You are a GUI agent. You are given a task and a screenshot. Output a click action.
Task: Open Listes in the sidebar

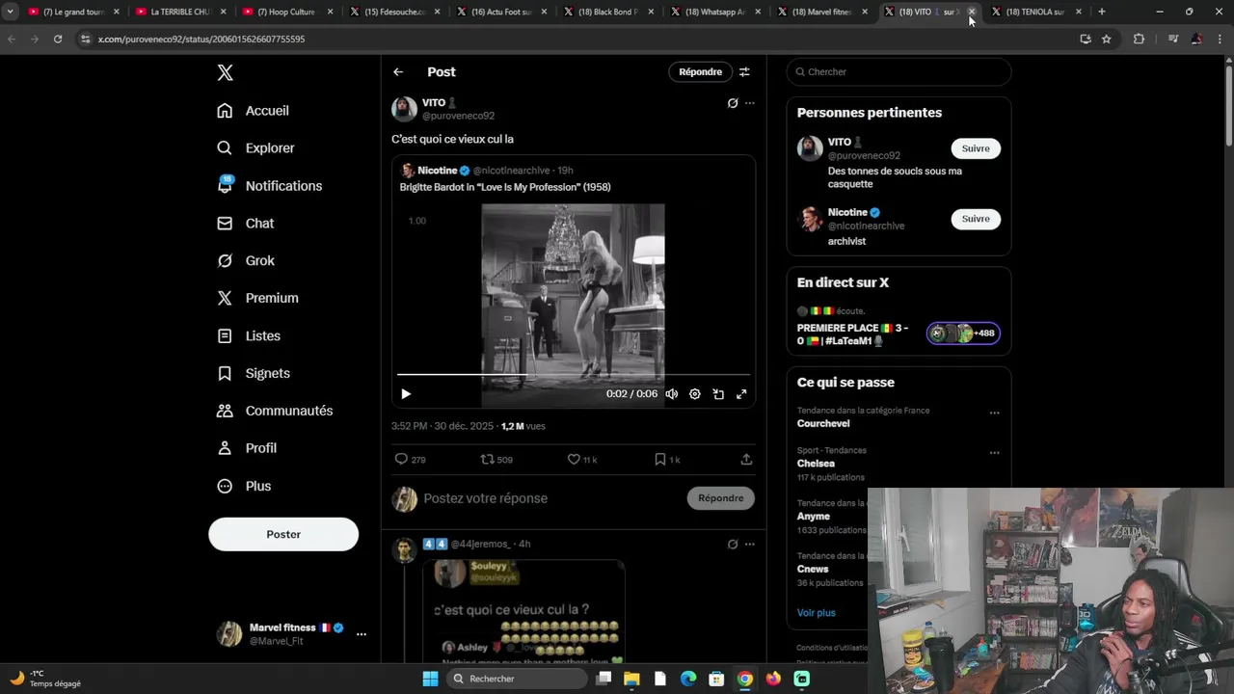tap(249, 336)
